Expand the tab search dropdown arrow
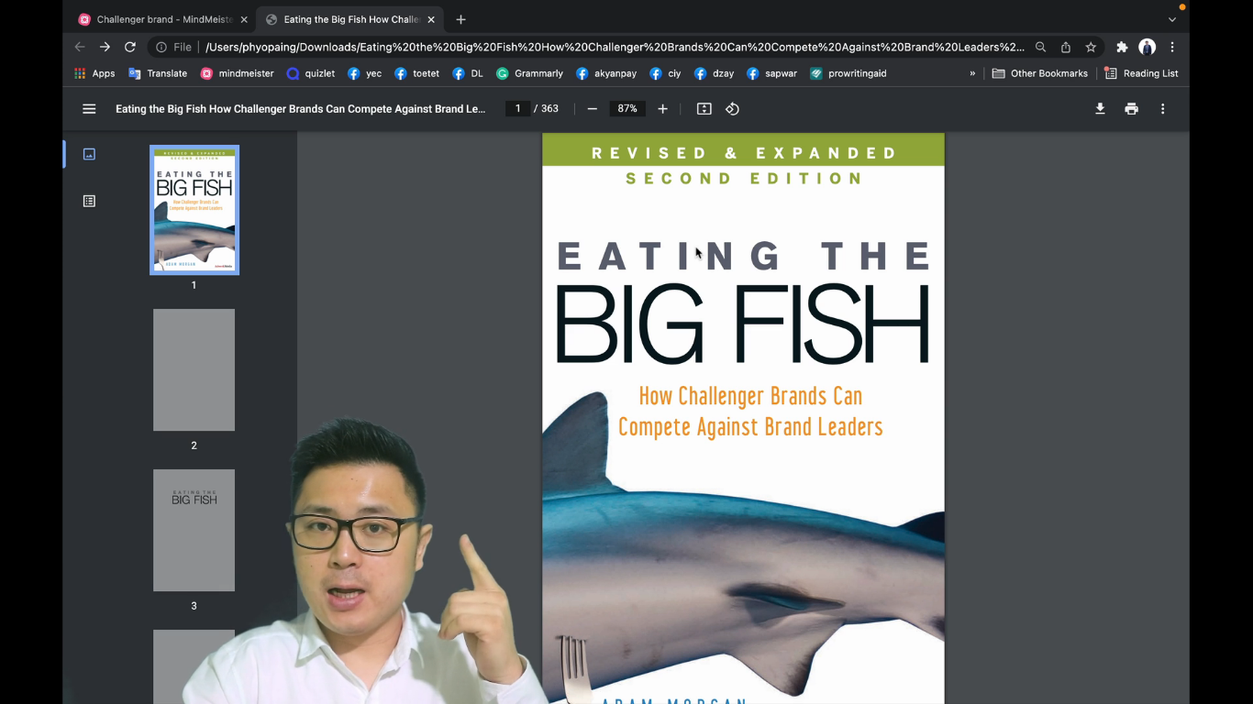The width and height of the screenshot is (1253, 704). pos(1171,19)
